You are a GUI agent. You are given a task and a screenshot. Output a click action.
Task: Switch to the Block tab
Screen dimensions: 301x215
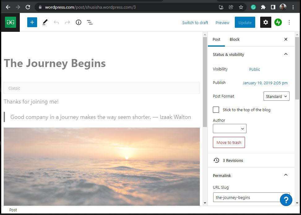234,40
